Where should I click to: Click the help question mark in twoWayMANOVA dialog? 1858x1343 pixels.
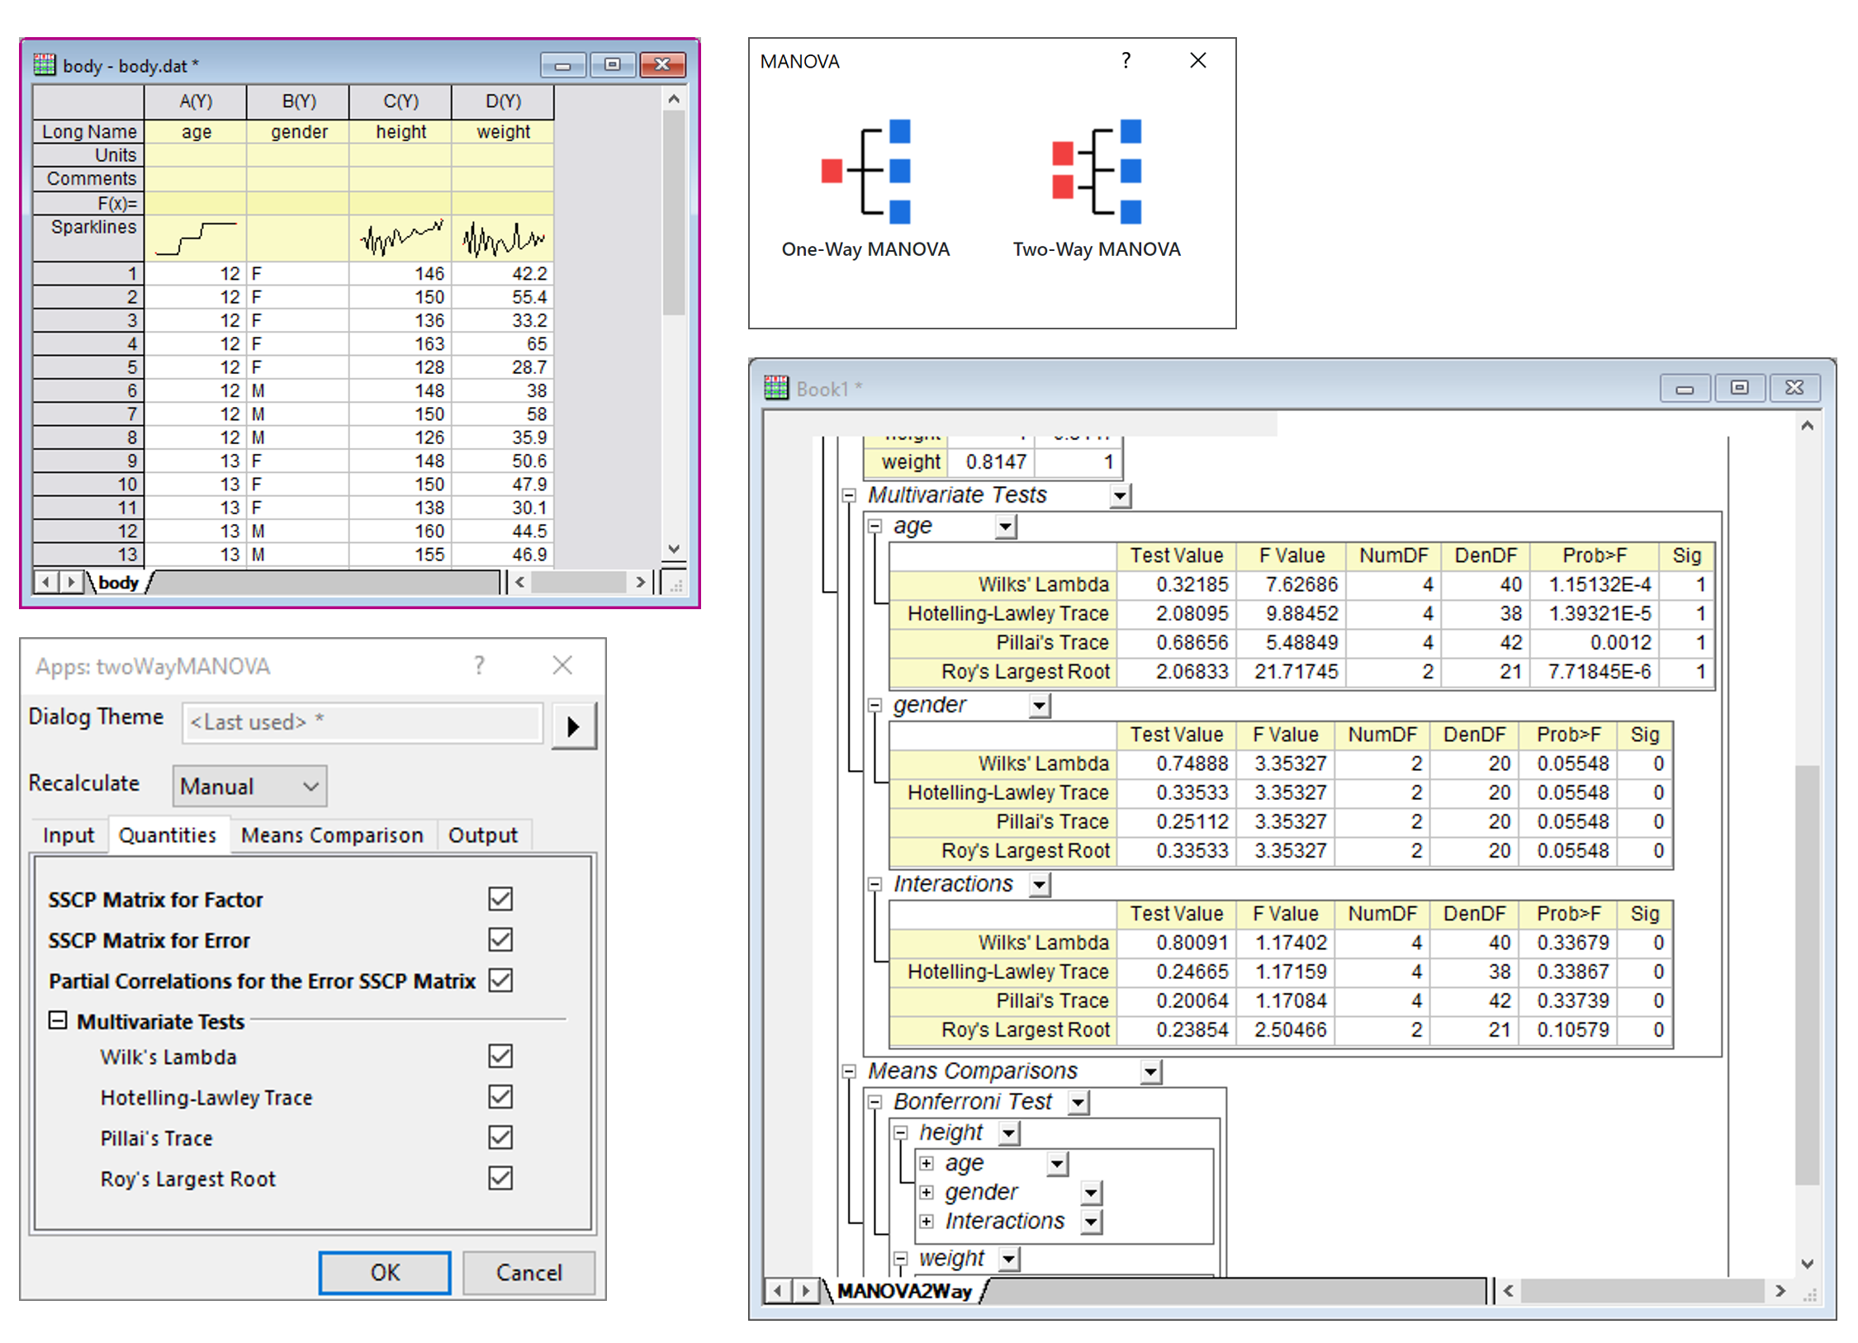479,664
